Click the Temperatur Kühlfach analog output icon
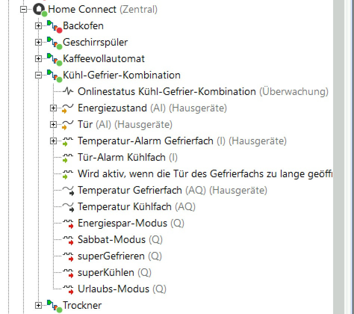 (68, 207)
